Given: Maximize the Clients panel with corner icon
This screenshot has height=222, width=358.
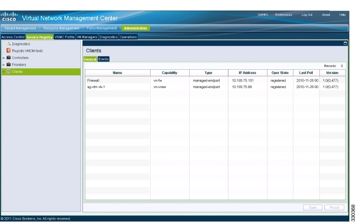Looking at the screenshot, I should pos(345,43).
